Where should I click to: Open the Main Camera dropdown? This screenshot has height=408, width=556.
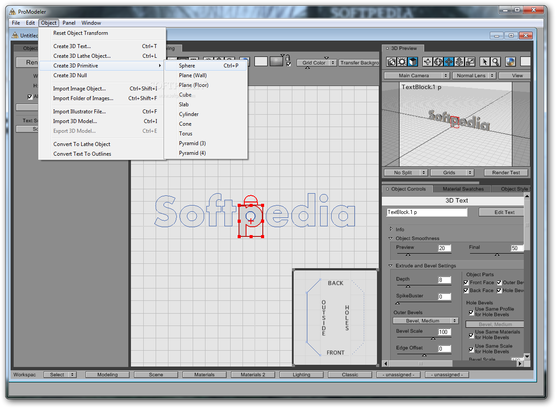pos(417,76)
